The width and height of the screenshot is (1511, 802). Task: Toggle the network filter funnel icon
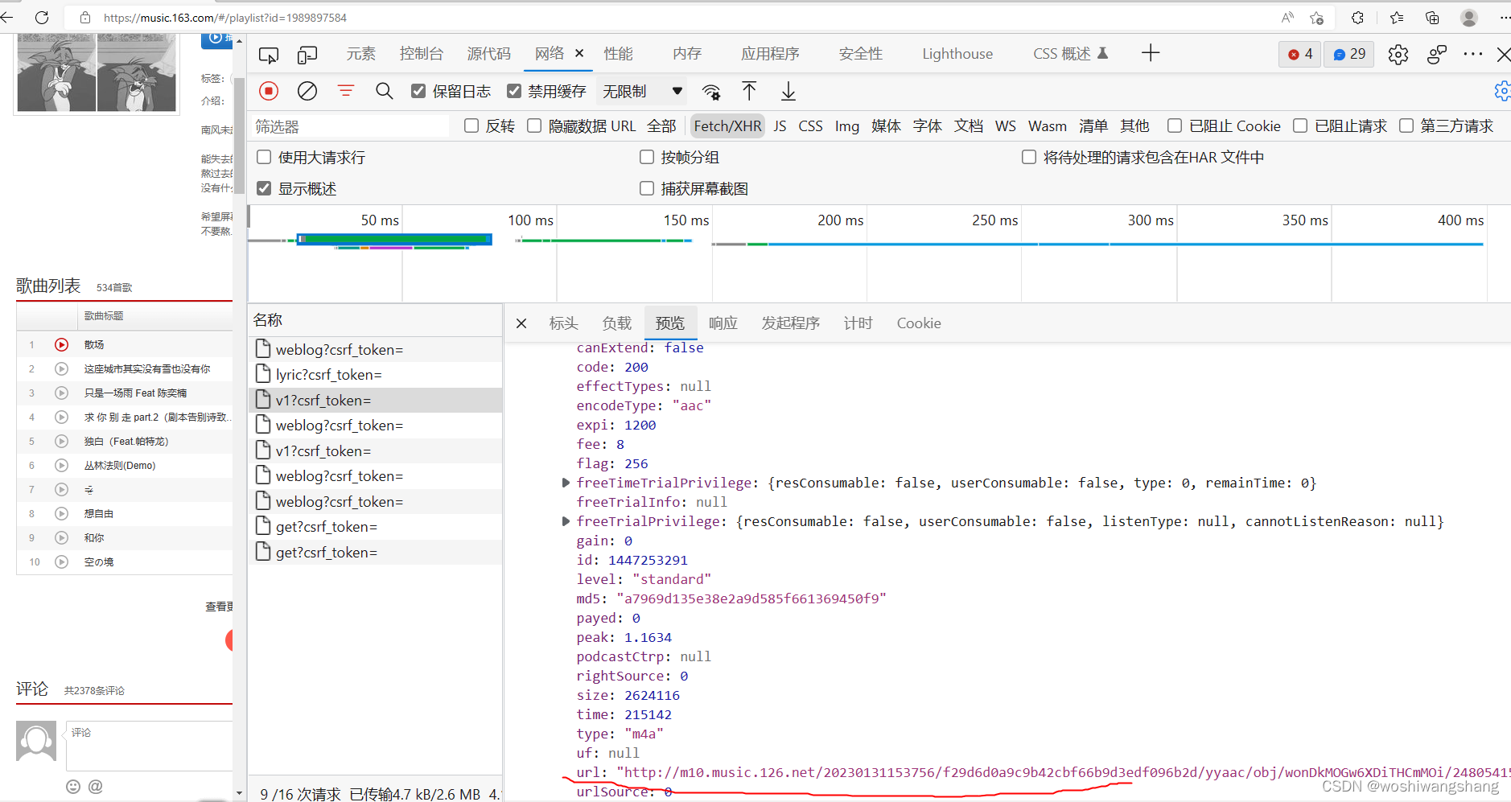coord(346,91)
